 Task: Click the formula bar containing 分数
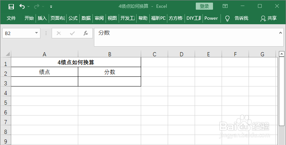pyautogui.click(x=186, y=37)
